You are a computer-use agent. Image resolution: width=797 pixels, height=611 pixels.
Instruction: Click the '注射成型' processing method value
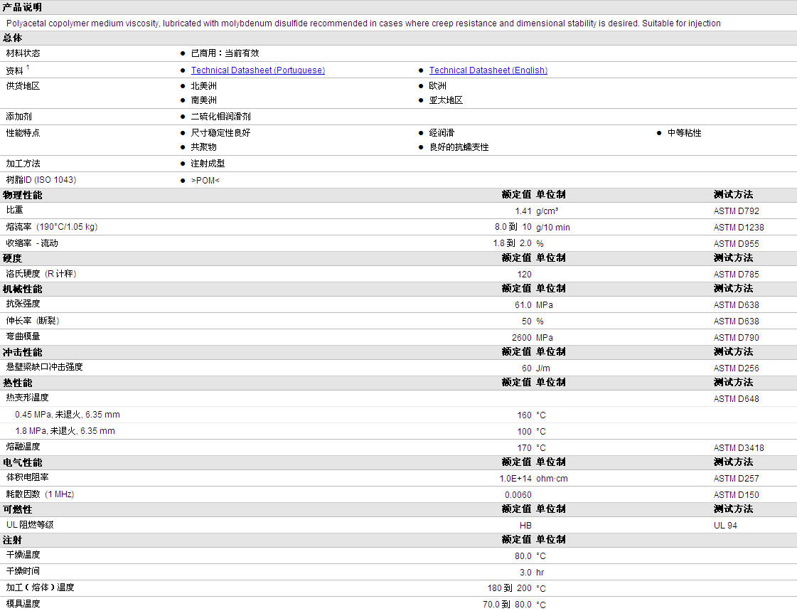[208, 163]
